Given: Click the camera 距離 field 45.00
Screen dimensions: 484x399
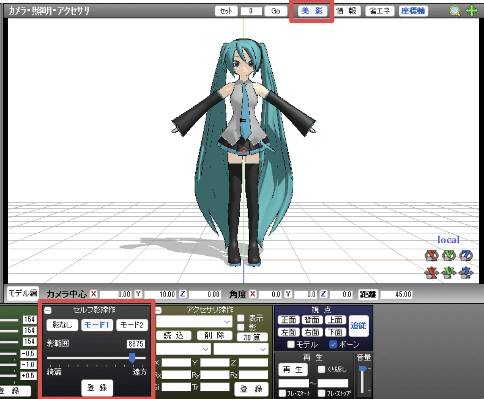Looking at the screenshot, I should pos(397,295).
